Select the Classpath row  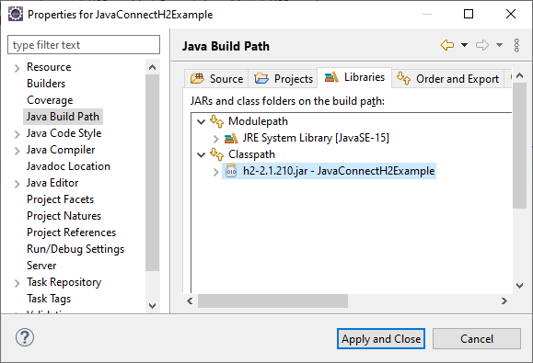(x=251, y=154)
